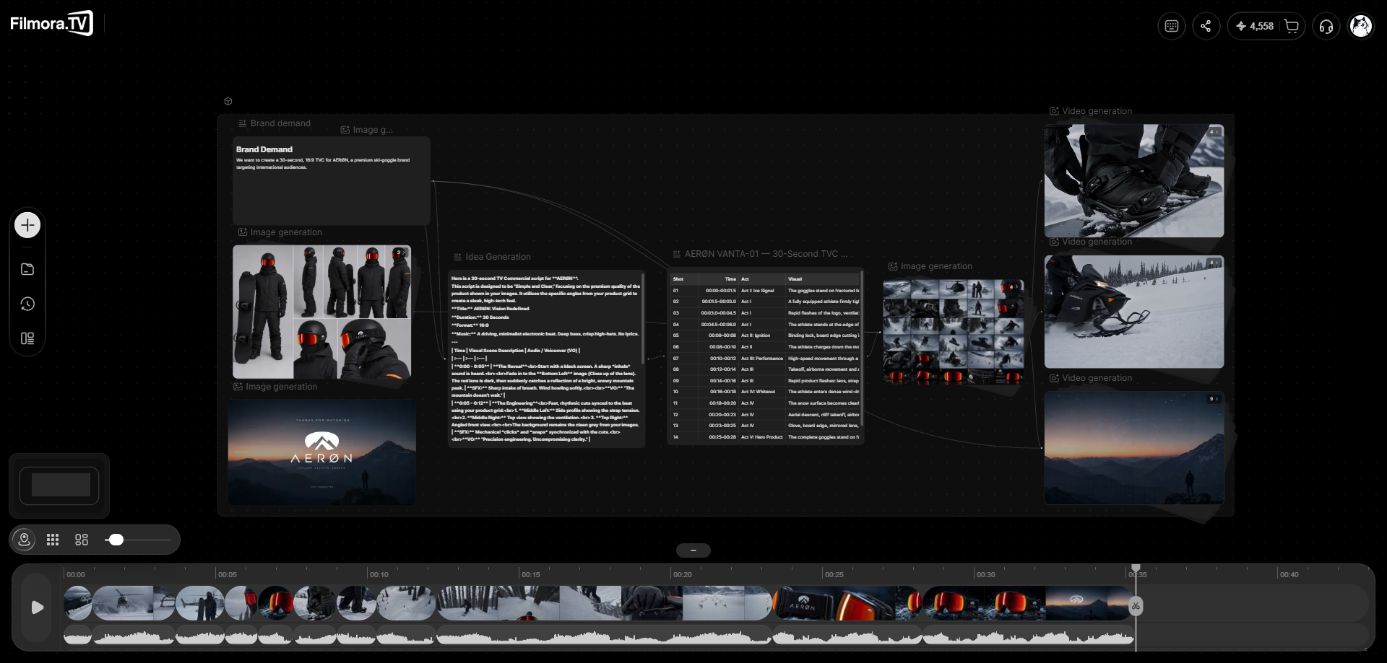Click the 00:10 mark on timeline ruler
This screenshot has width=1387, height=663.
pos(379,575)
